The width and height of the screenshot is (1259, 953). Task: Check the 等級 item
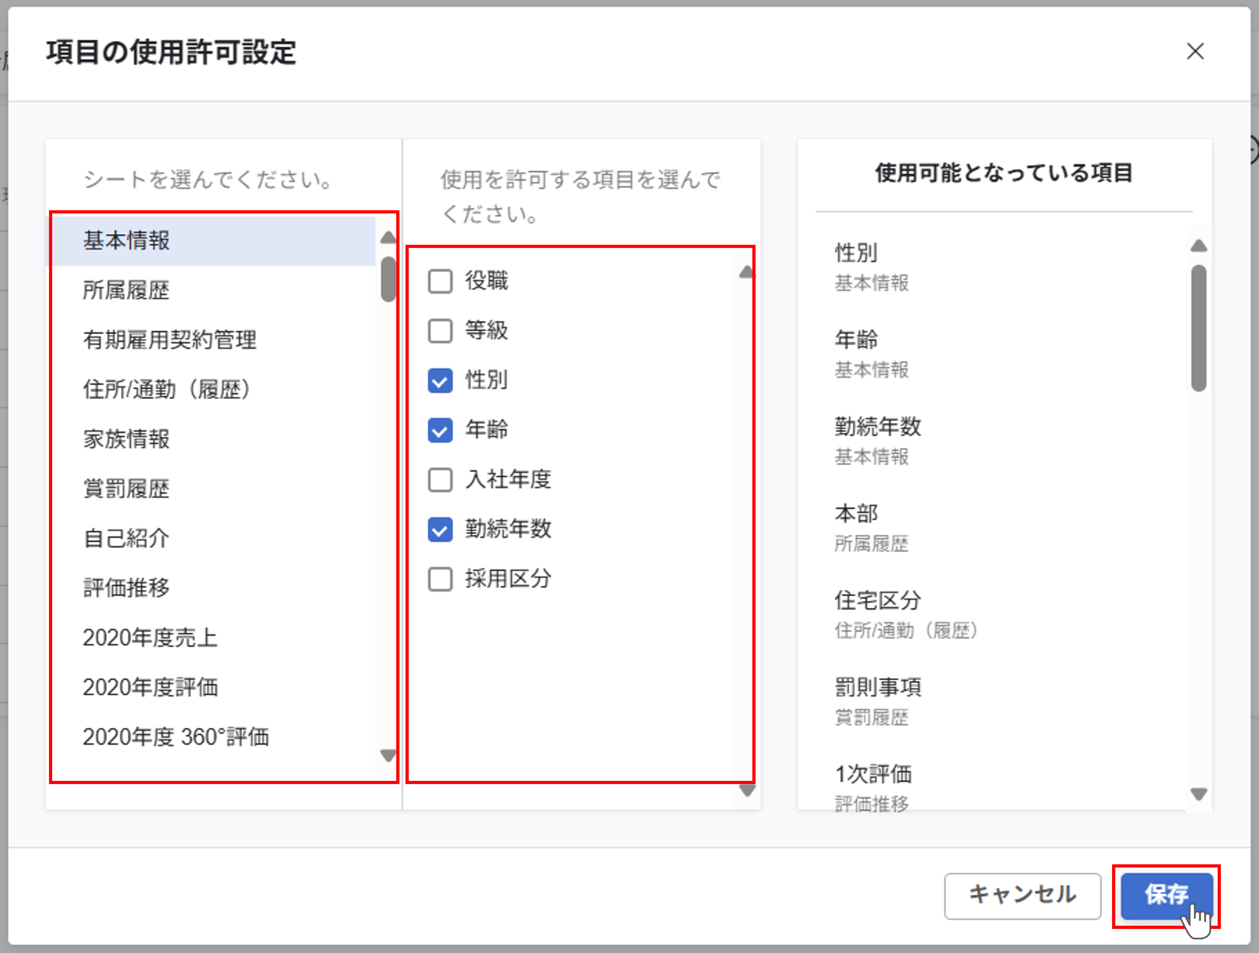click(x=440, y=331)
